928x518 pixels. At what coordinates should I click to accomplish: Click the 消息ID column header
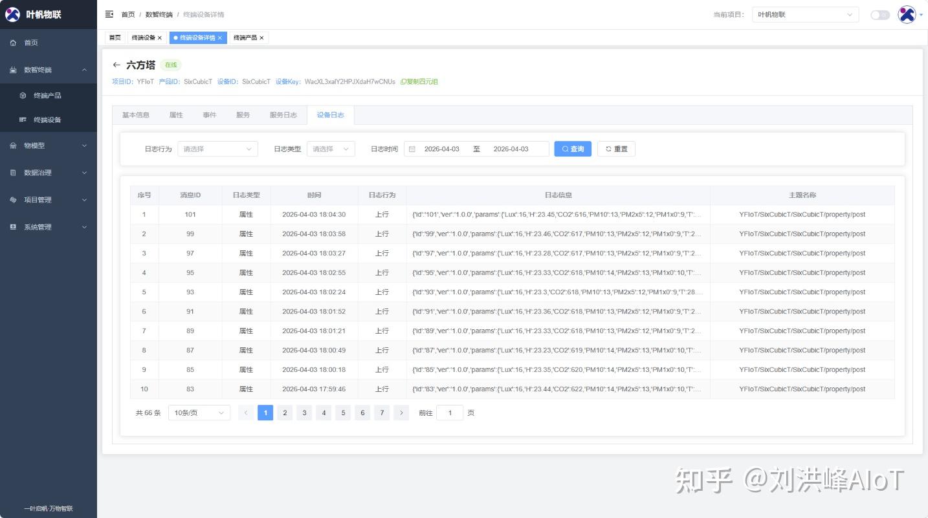click(190, 195)
